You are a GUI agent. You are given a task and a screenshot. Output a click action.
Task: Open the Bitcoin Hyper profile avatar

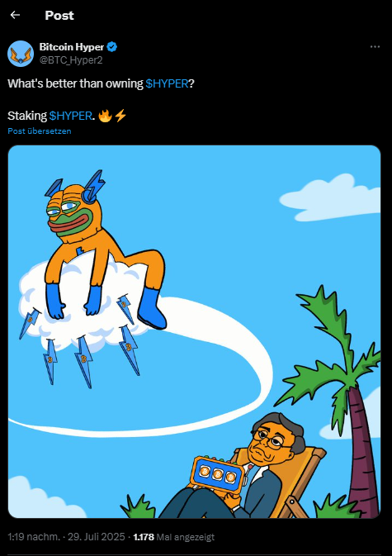21,54
